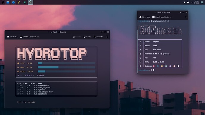Screen dimensions: 205x115
Task: Click the Wi-Fi icon in Hydrotop network row
Action: pyautogui.click(x=18, y=76)
